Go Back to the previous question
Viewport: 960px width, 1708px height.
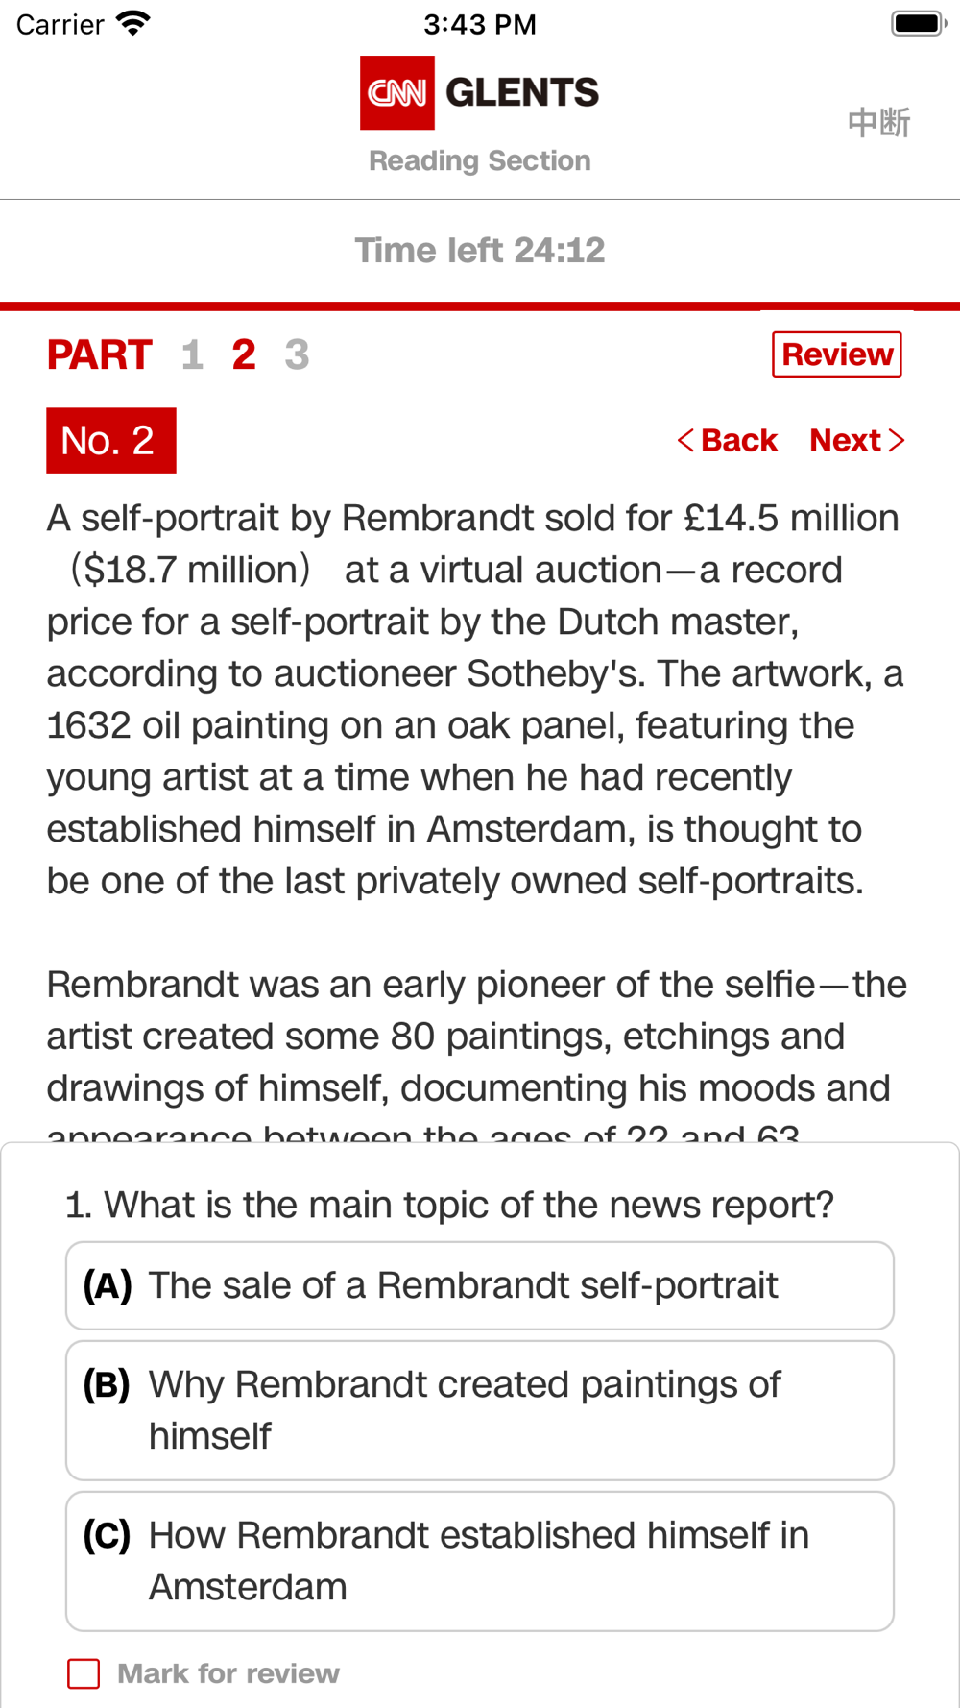click(727, 440)
